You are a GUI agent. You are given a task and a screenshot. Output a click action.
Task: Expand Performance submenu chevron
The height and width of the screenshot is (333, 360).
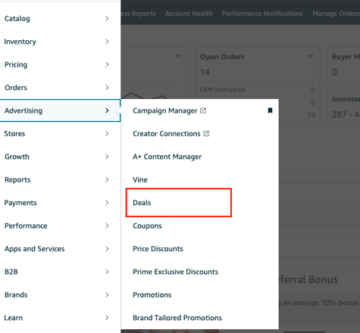(107, 226)
